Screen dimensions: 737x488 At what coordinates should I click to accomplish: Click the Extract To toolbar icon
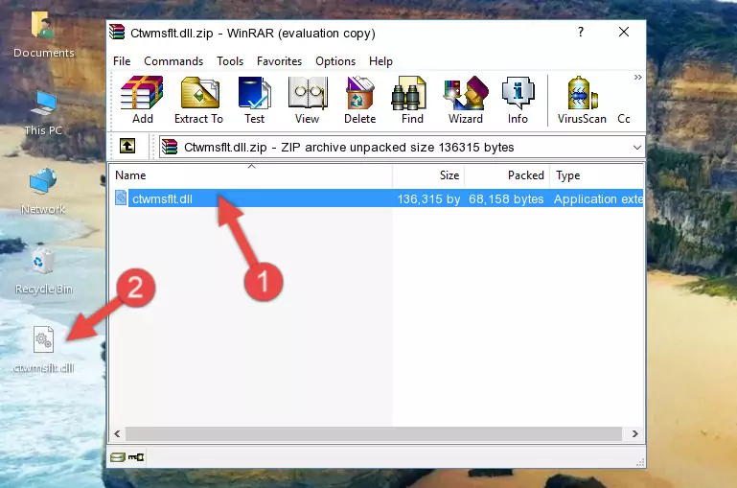coord(198,100)
